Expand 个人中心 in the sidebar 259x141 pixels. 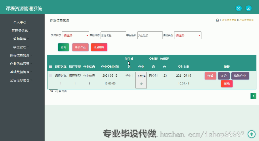pyautogui.click(x=21, y=22)
